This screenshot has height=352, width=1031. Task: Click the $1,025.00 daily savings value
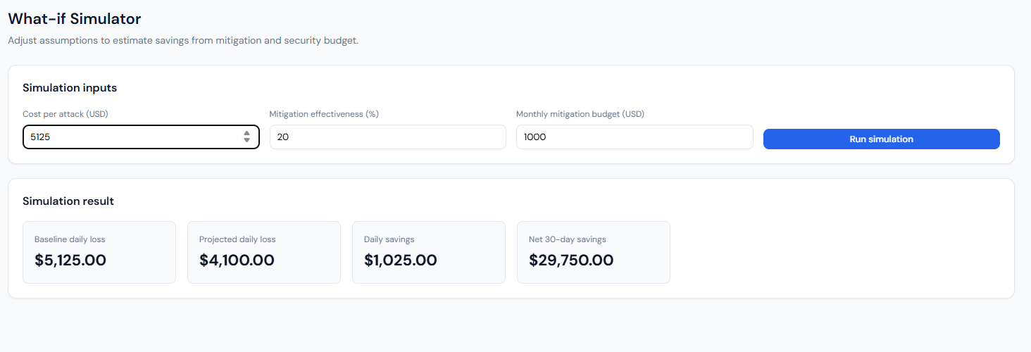(x=401, y=260)
